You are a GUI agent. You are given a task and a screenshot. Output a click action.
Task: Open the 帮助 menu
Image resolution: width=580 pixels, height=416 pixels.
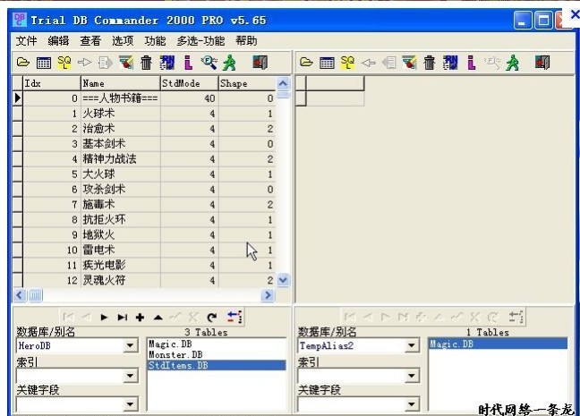[x=246, y=40]
